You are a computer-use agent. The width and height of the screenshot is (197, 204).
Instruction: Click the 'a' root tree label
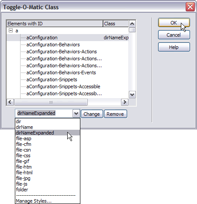pyautogui.click(x=17, y=31)
